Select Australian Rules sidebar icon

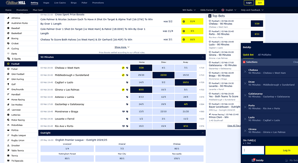[x=8, y=23]
